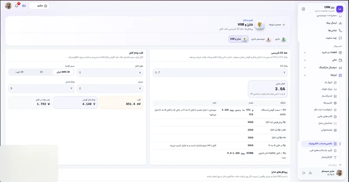Click the grid icon beside ابزارها
The width and height of the screenshot is (349, 182).
point(340,75)
